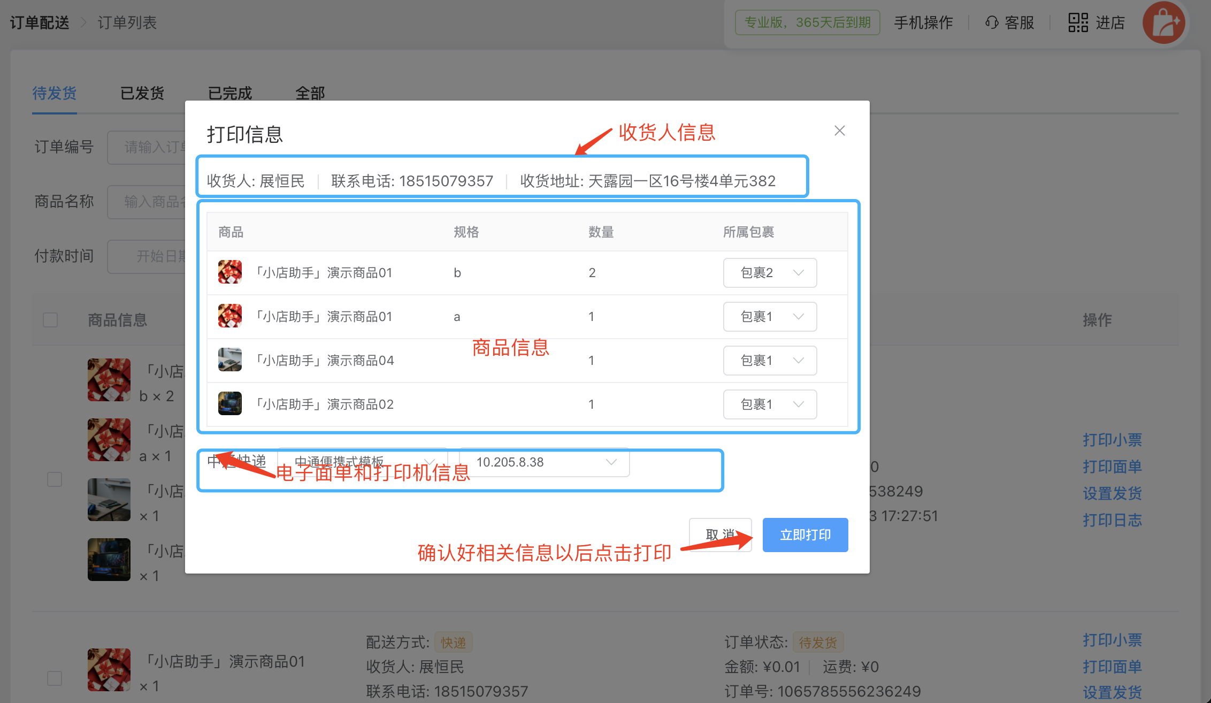Click thumbnail of 演示商品04 in dialog
This screenshot has width=1211, height=703.
point(230,360)
